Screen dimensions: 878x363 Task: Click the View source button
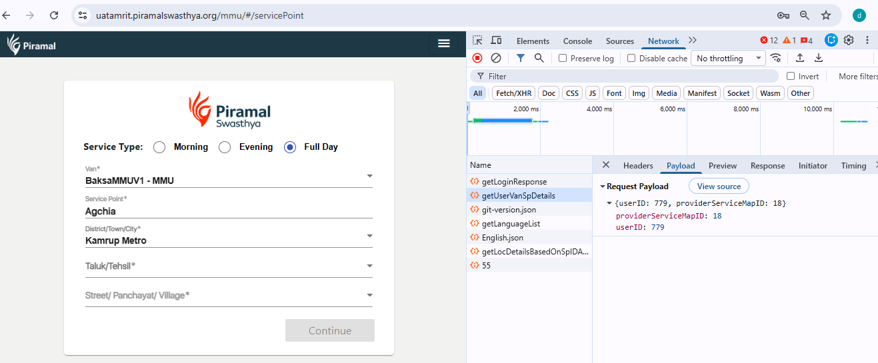[719, 186]
